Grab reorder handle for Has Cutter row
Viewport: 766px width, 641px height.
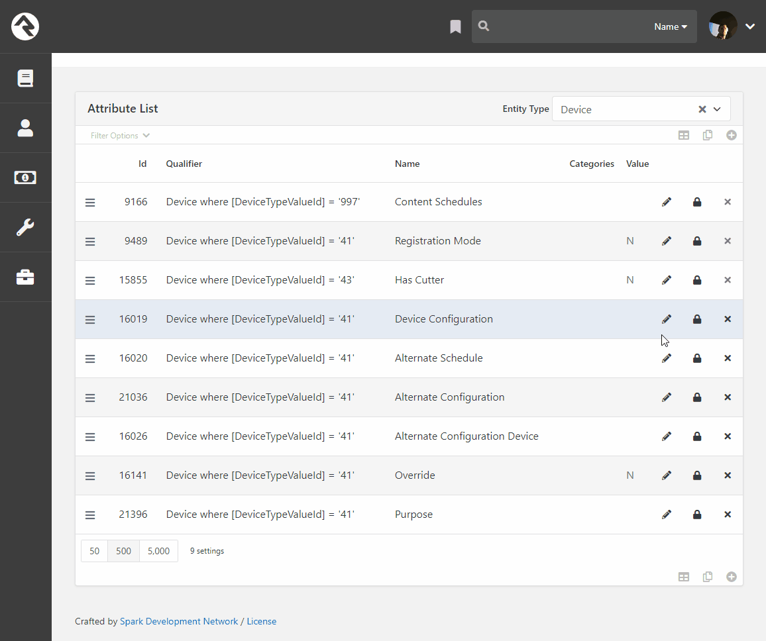coord(90,280)
